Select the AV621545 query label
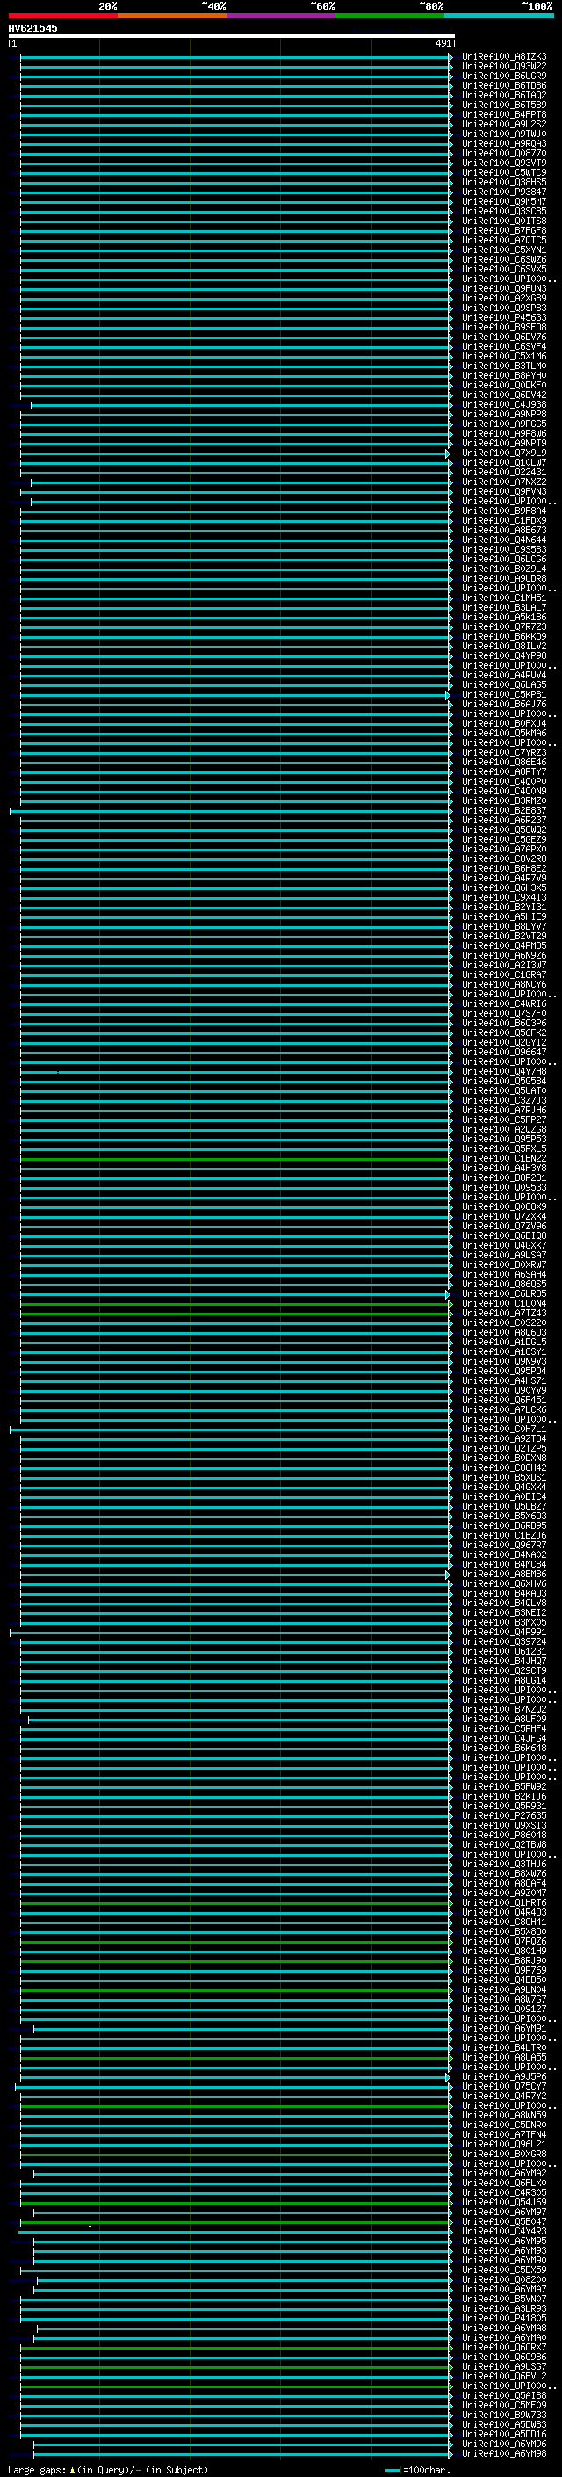Image resolution: width=562 pixels, height=2477 pixels. tap(32, 28)
